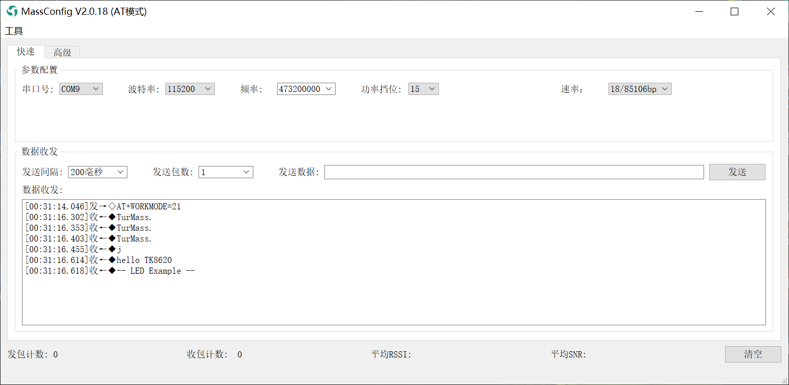Screen dimensions: 789x385
Task: Click the 发包计数 status label
Action: [x=32, y=354]
